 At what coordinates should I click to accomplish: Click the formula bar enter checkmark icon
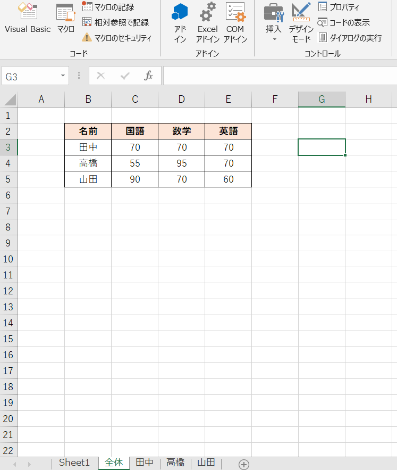125,76
